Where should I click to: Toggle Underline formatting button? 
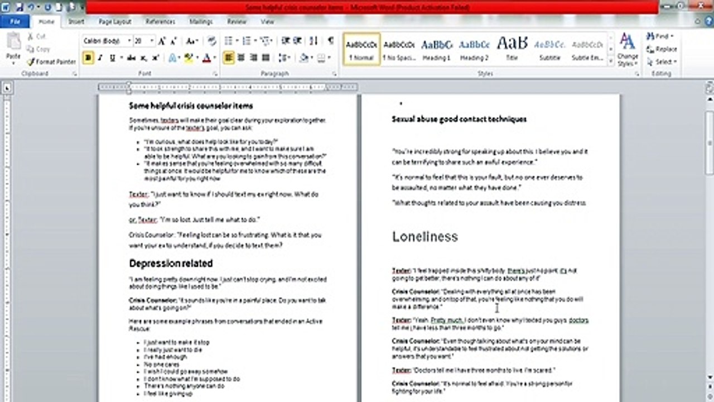click(x=112, y=58)
